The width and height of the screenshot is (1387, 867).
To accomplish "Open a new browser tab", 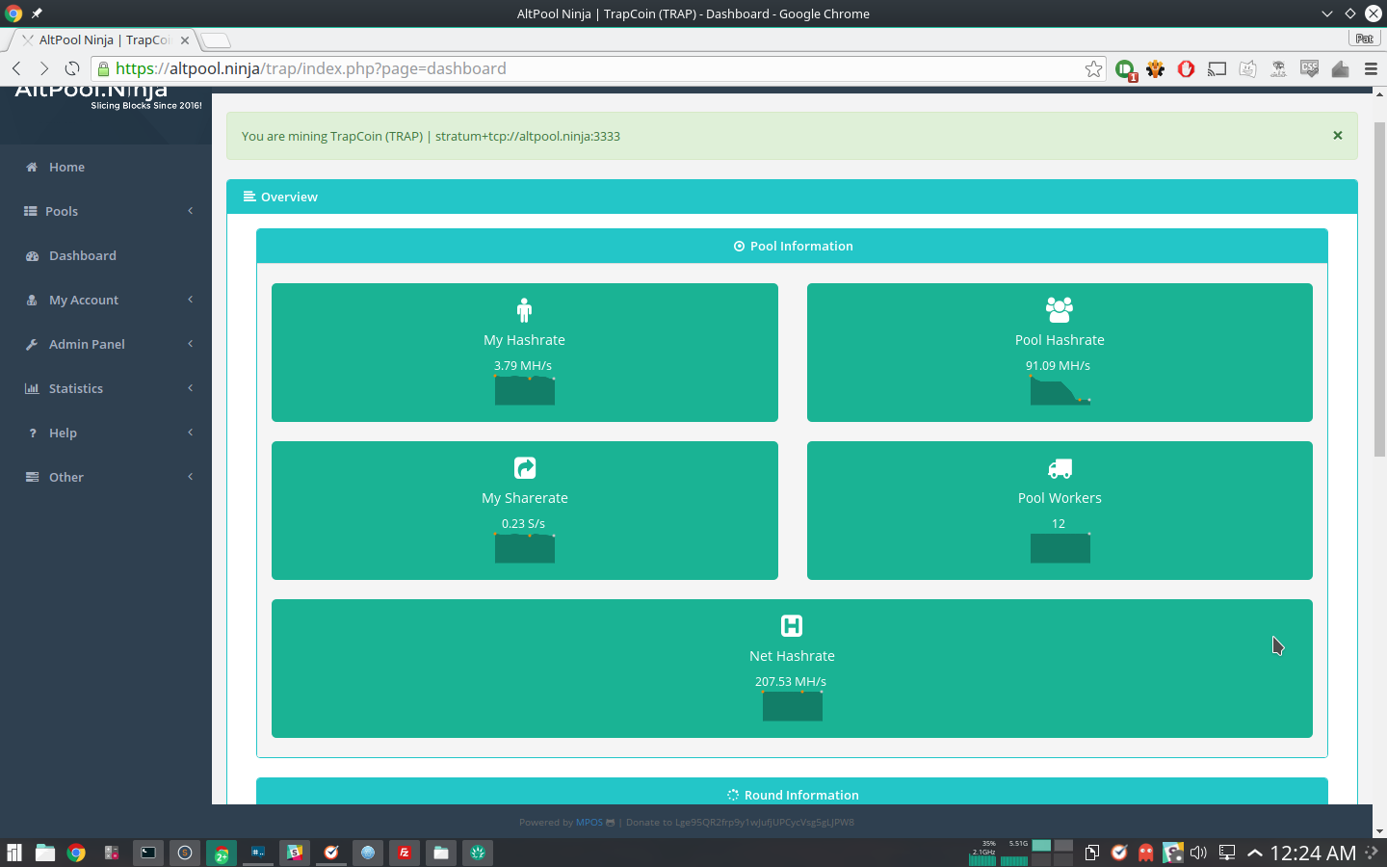I will [x=216, y=40].
